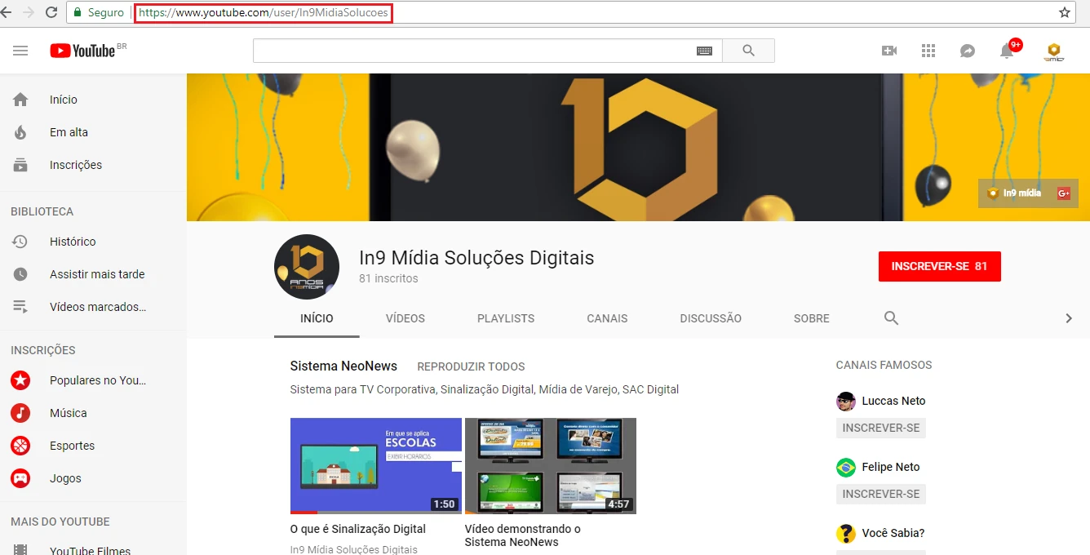The width and height of the screenshot is (1090, 555).
Task: Click the Histórico clock-arrow icon
Action: click(20, 242)
